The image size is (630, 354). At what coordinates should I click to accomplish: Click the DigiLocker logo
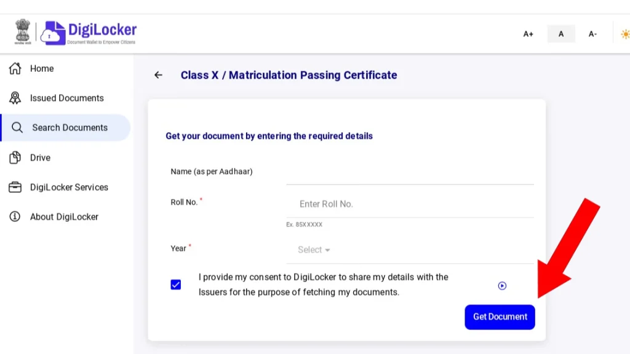pos(89,33)
